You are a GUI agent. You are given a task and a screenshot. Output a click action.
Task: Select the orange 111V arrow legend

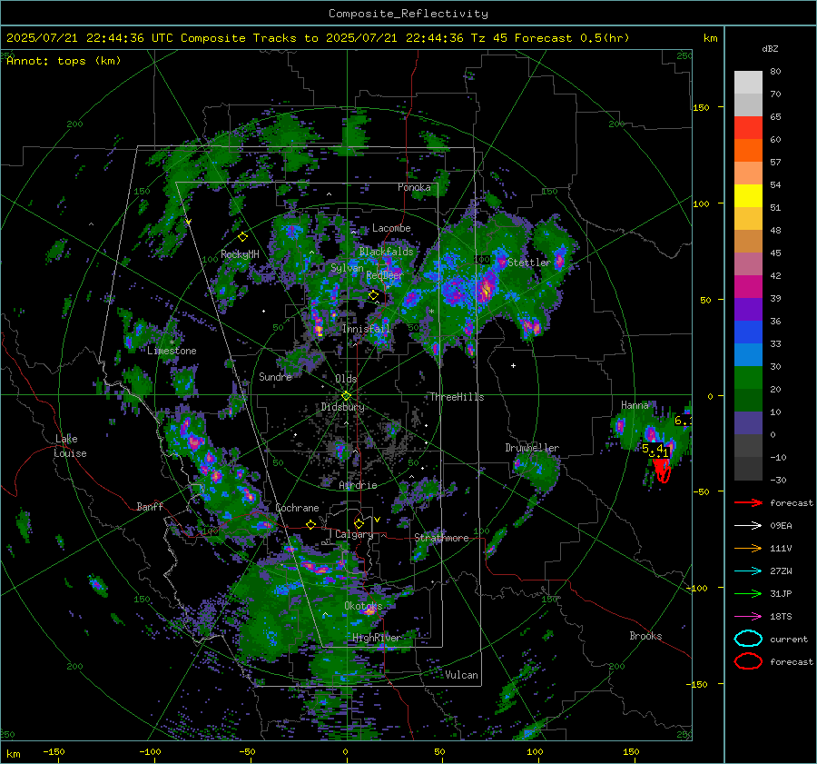(748, 548)
